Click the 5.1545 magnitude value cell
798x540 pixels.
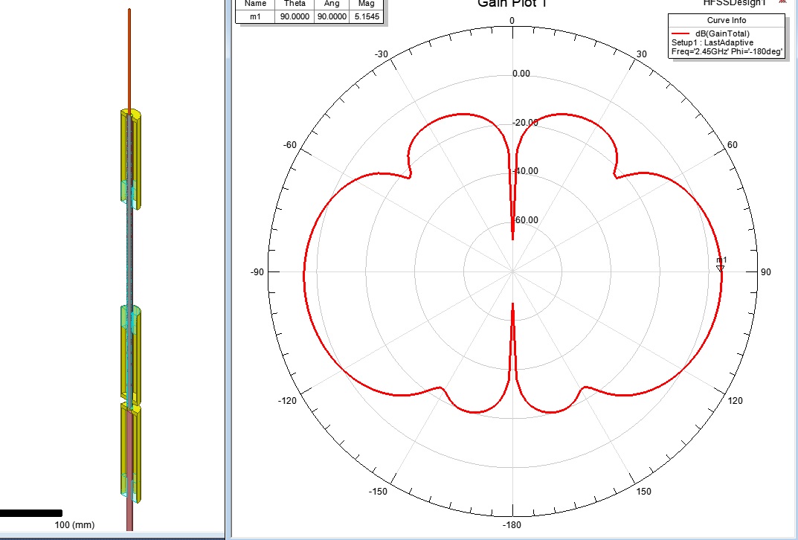[366, 14]
